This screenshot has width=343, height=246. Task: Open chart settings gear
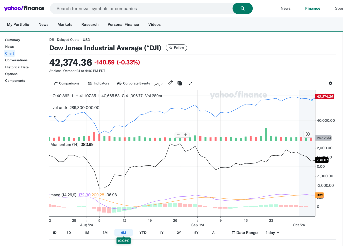330,83
